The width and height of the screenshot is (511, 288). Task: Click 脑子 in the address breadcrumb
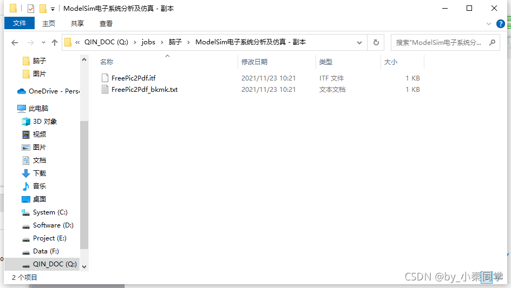pyautogui.click(x=175, y=42)
